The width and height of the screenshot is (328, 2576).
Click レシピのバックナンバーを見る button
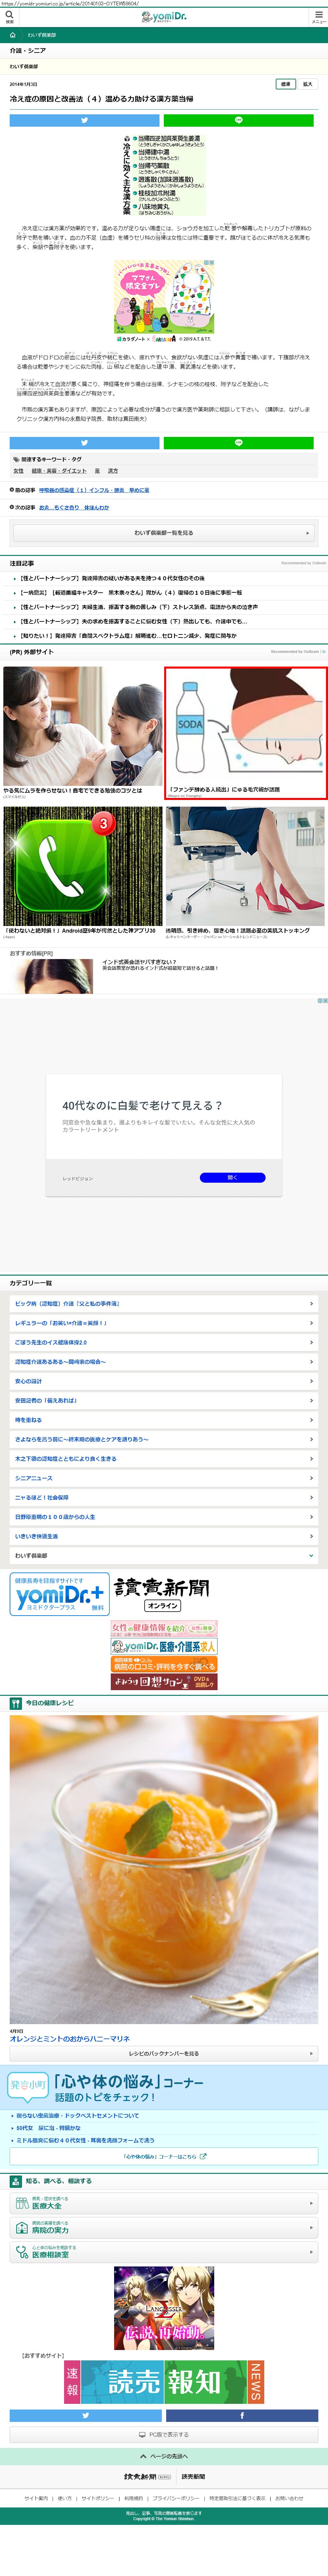point(163,2054)
